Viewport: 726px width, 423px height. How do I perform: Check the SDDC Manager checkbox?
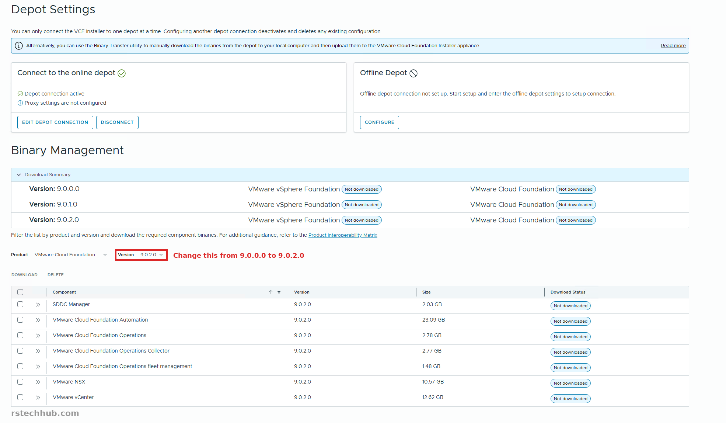pyautogui.click(x=20, y=304)
